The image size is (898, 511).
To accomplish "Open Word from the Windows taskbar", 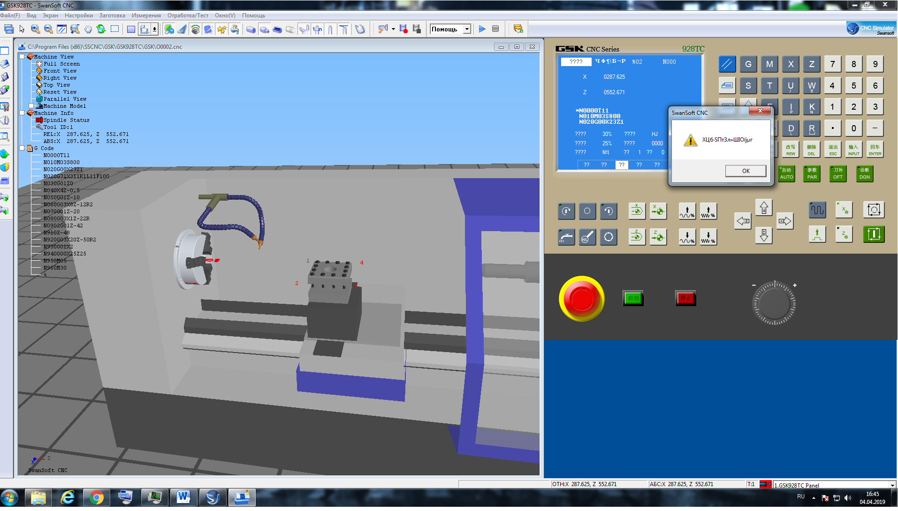I will pos(183,497).
